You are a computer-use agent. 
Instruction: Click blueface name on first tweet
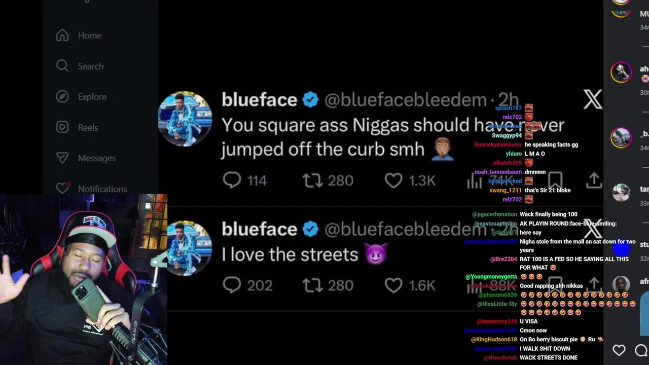click(259, 100)
